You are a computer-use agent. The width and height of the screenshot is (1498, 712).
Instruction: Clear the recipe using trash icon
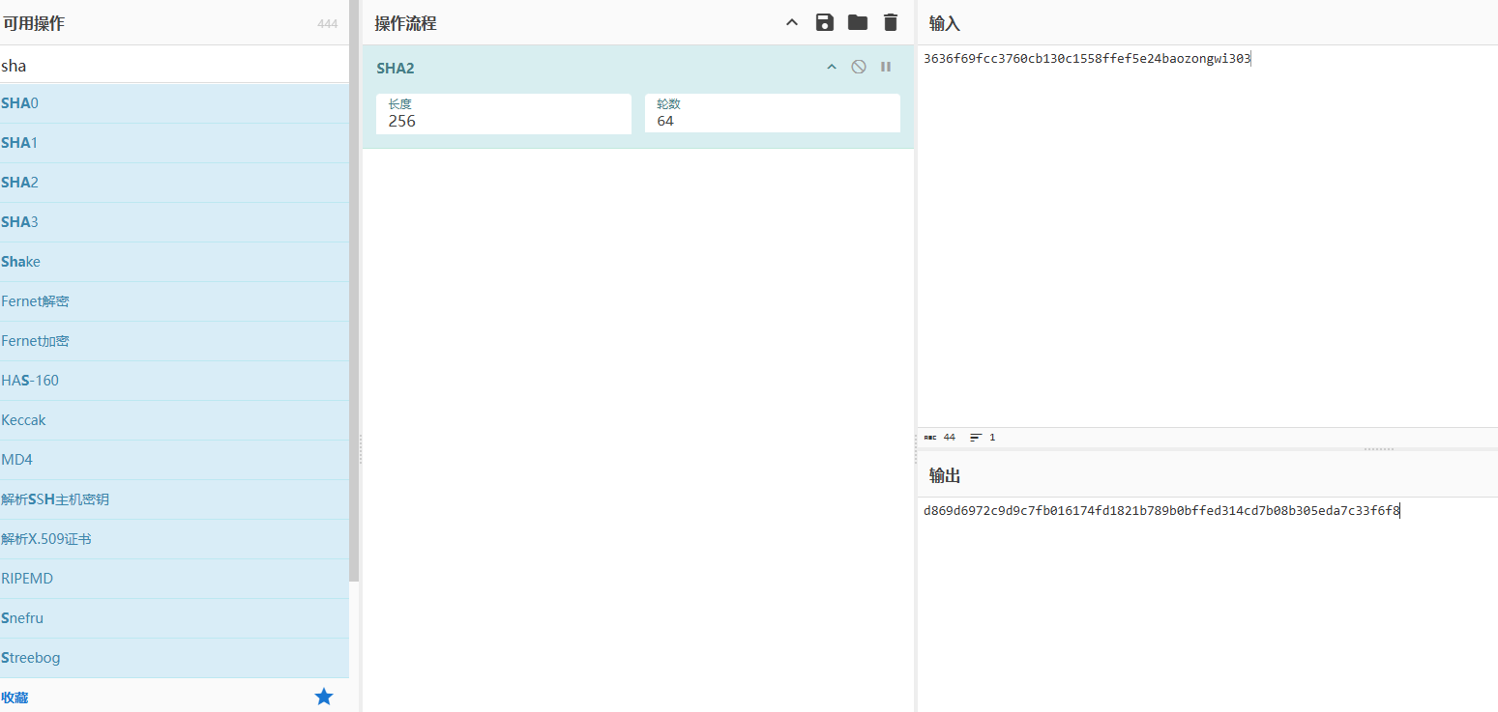tap(891, 22)
